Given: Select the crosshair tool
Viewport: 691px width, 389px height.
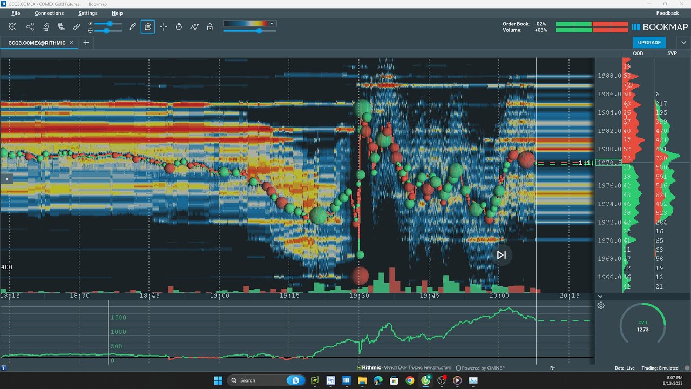Looking at the screenshot, I should tap(164, 26).
